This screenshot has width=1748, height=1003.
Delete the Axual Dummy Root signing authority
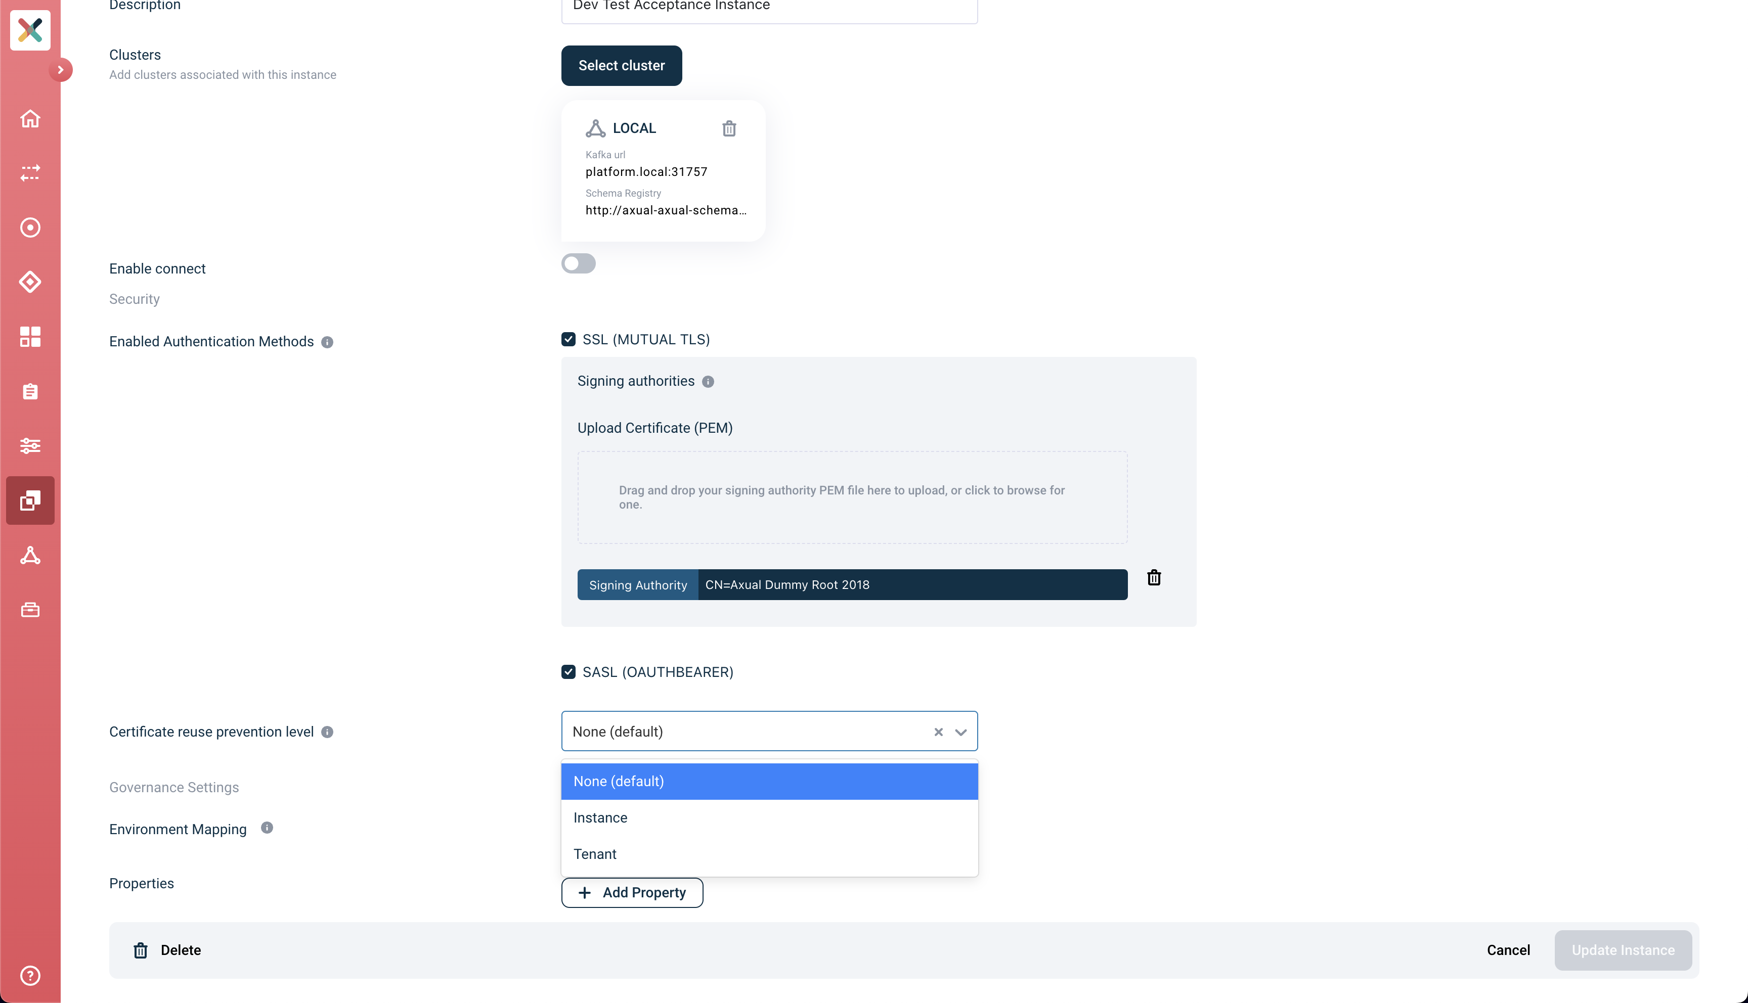point(1154,577)
